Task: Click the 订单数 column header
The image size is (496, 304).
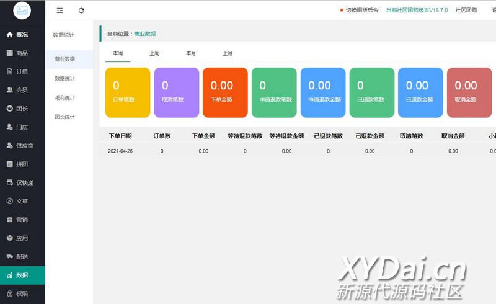Action: tap(162, 136)
